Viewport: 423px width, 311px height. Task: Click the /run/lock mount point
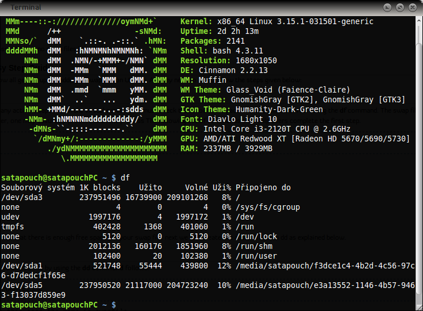click(x=256, y=236)
